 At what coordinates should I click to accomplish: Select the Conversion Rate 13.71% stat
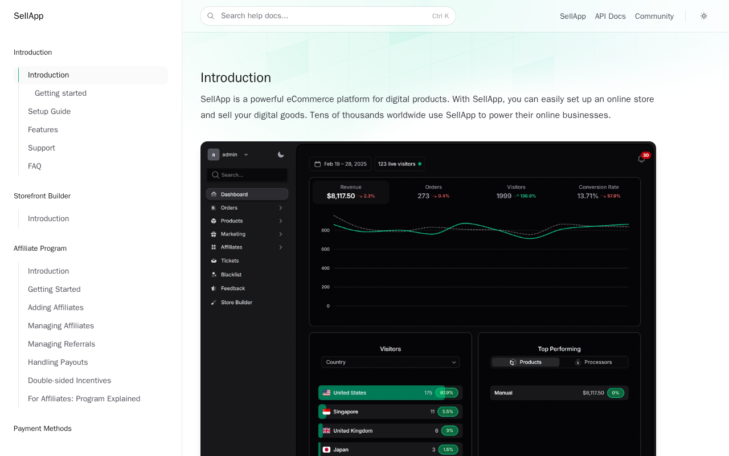(x=599, y=192)
